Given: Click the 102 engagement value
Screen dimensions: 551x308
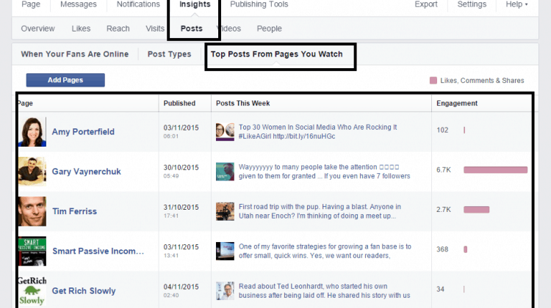Looking at the screenshot, I should point(442,130).
